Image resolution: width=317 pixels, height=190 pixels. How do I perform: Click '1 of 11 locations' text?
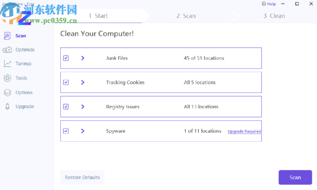(203, 131)
